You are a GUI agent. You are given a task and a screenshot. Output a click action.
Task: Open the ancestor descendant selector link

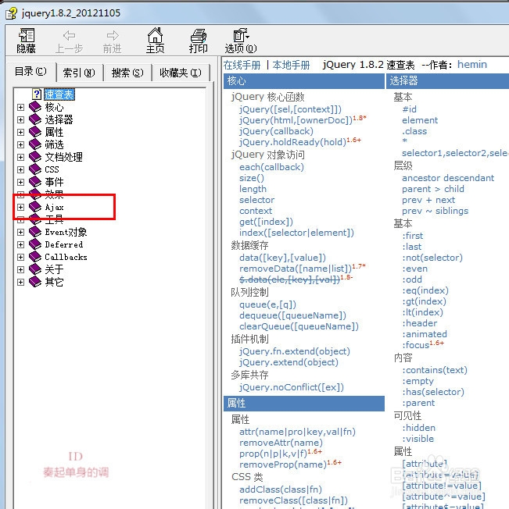pyautogui.click(x=448, y=178)
